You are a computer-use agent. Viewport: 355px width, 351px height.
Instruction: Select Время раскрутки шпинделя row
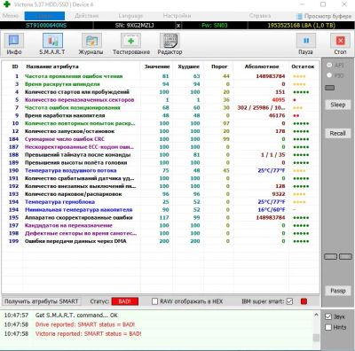[x=161, y=84]
